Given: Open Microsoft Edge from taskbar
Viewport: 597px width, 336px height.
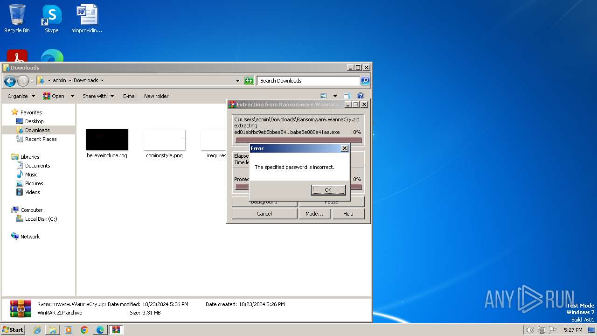Looking at the screenshot, I should [x=100, y=330].
